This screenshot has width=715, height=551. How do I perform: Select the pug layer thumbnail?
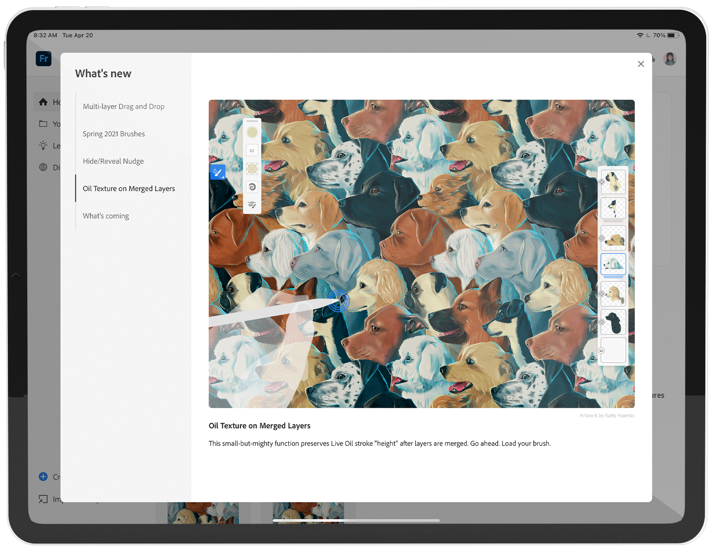tap(613, 182)
